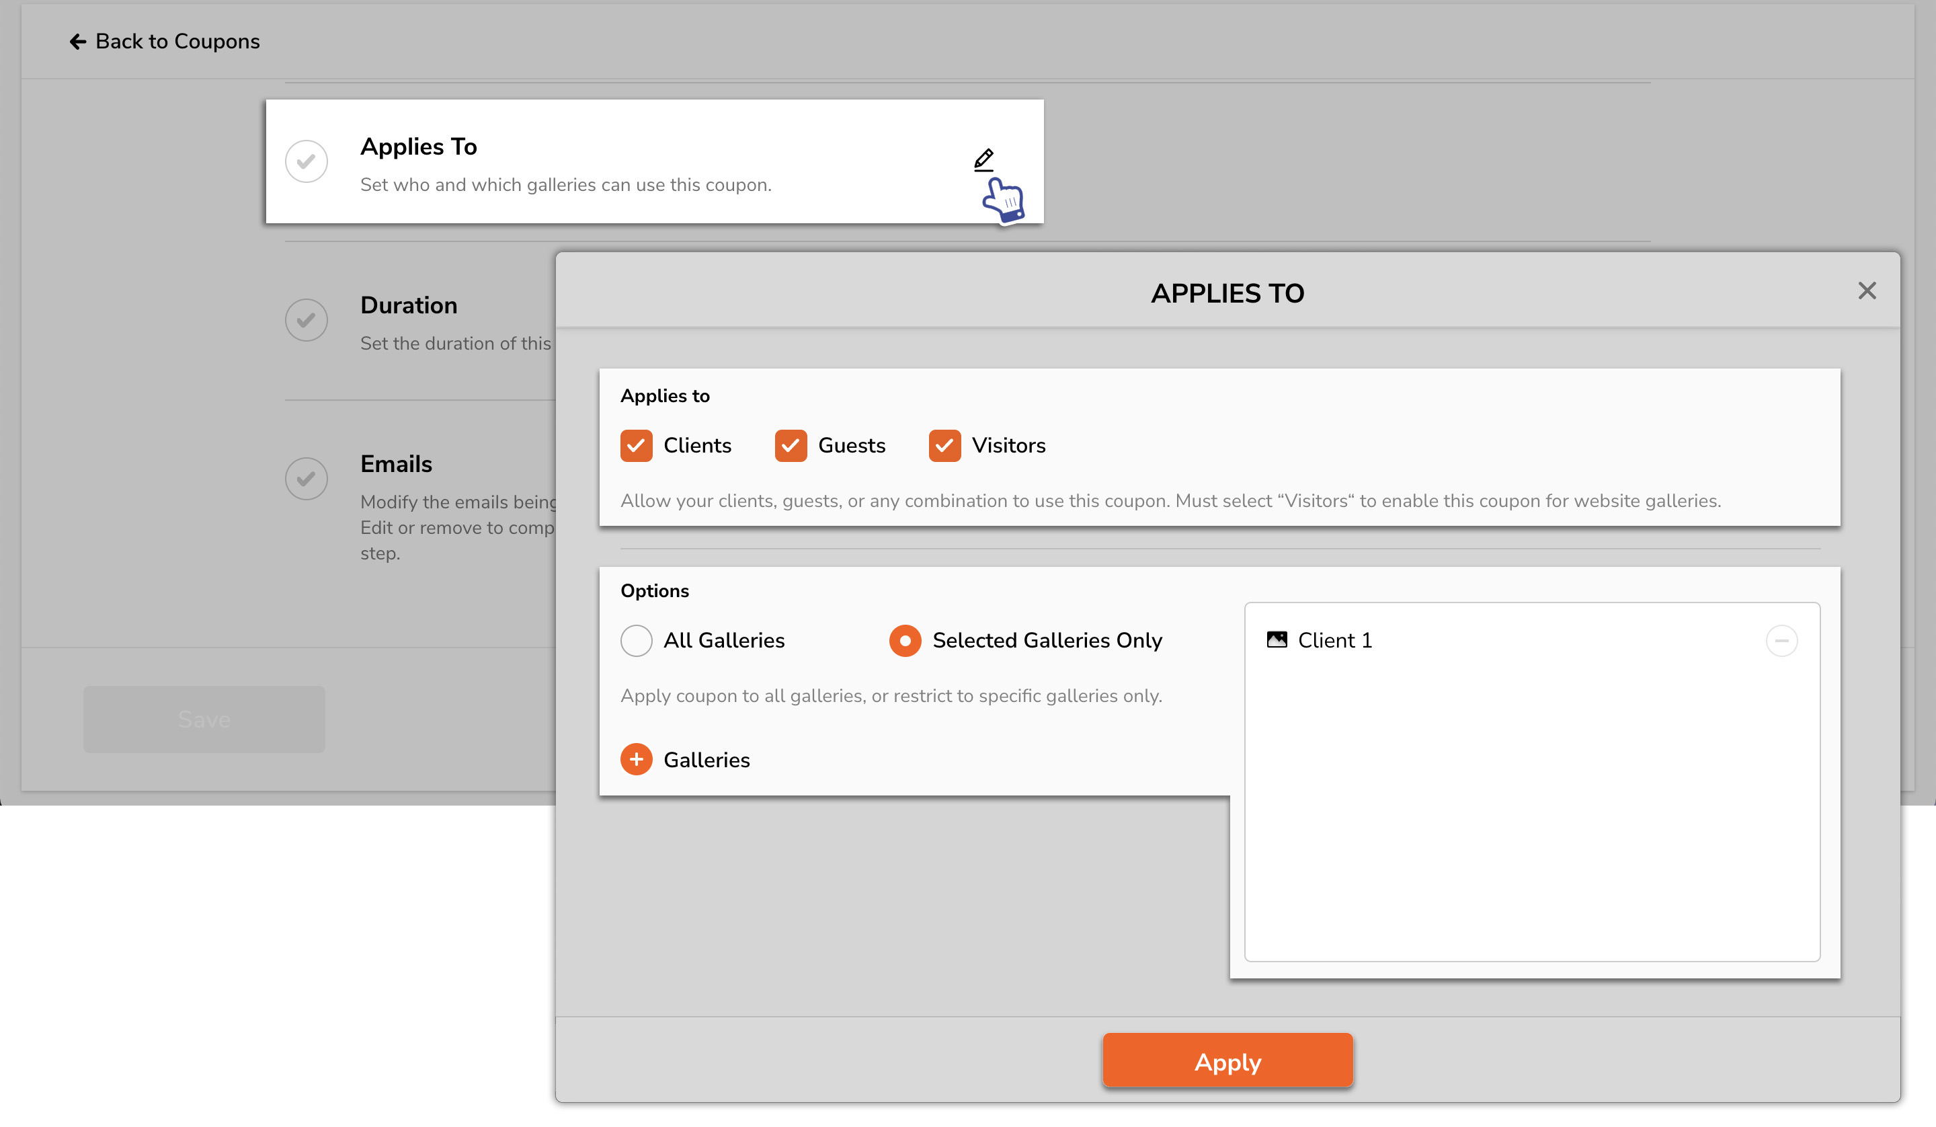Select the Selected Galleries Only radio button
Image resolution: width=1936 pixels, height=1127 pixels.
tap(905, 640)
